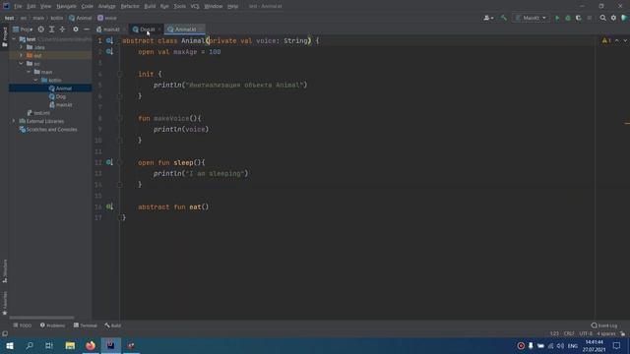The image size is (630, 354).
Task: Toggle tool window bars icon in bottom-left corner
Action: point(5,333)
